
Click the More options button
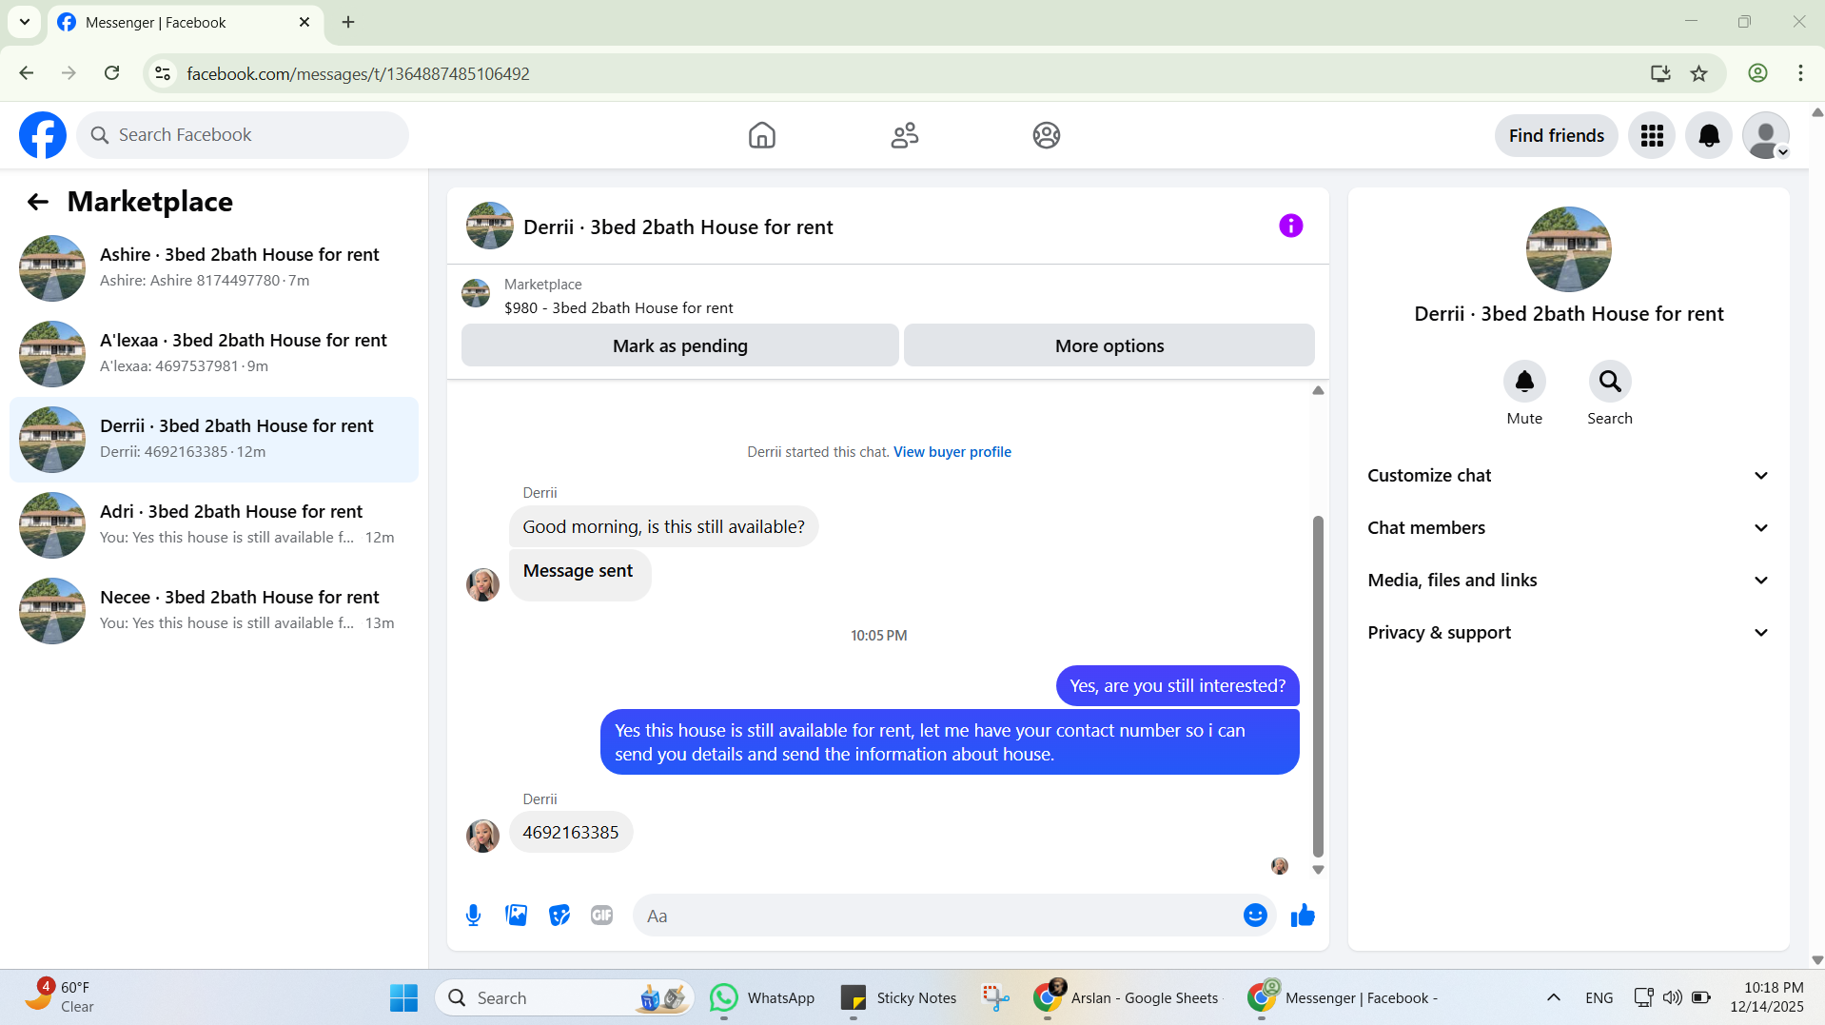tap(1109, 345)
